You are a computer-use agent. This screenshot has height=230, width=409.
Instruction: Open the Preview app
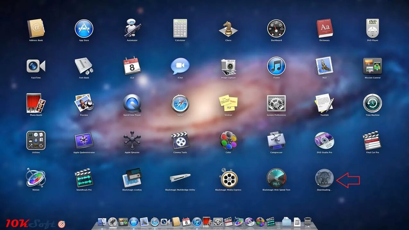click(84, 103)
